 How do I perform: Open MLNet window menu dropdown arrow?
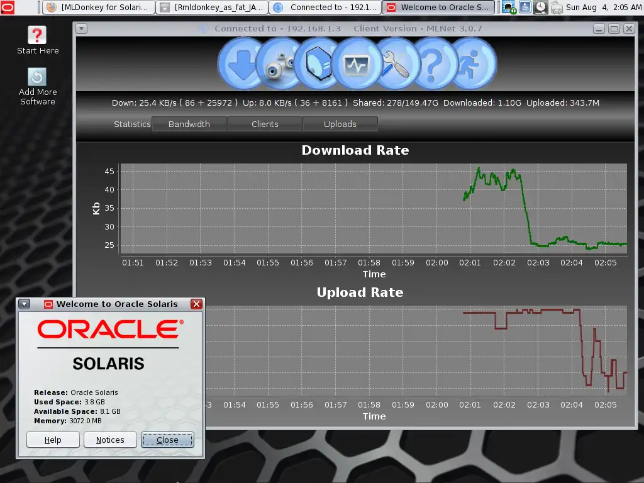click(x=81, y=29)
